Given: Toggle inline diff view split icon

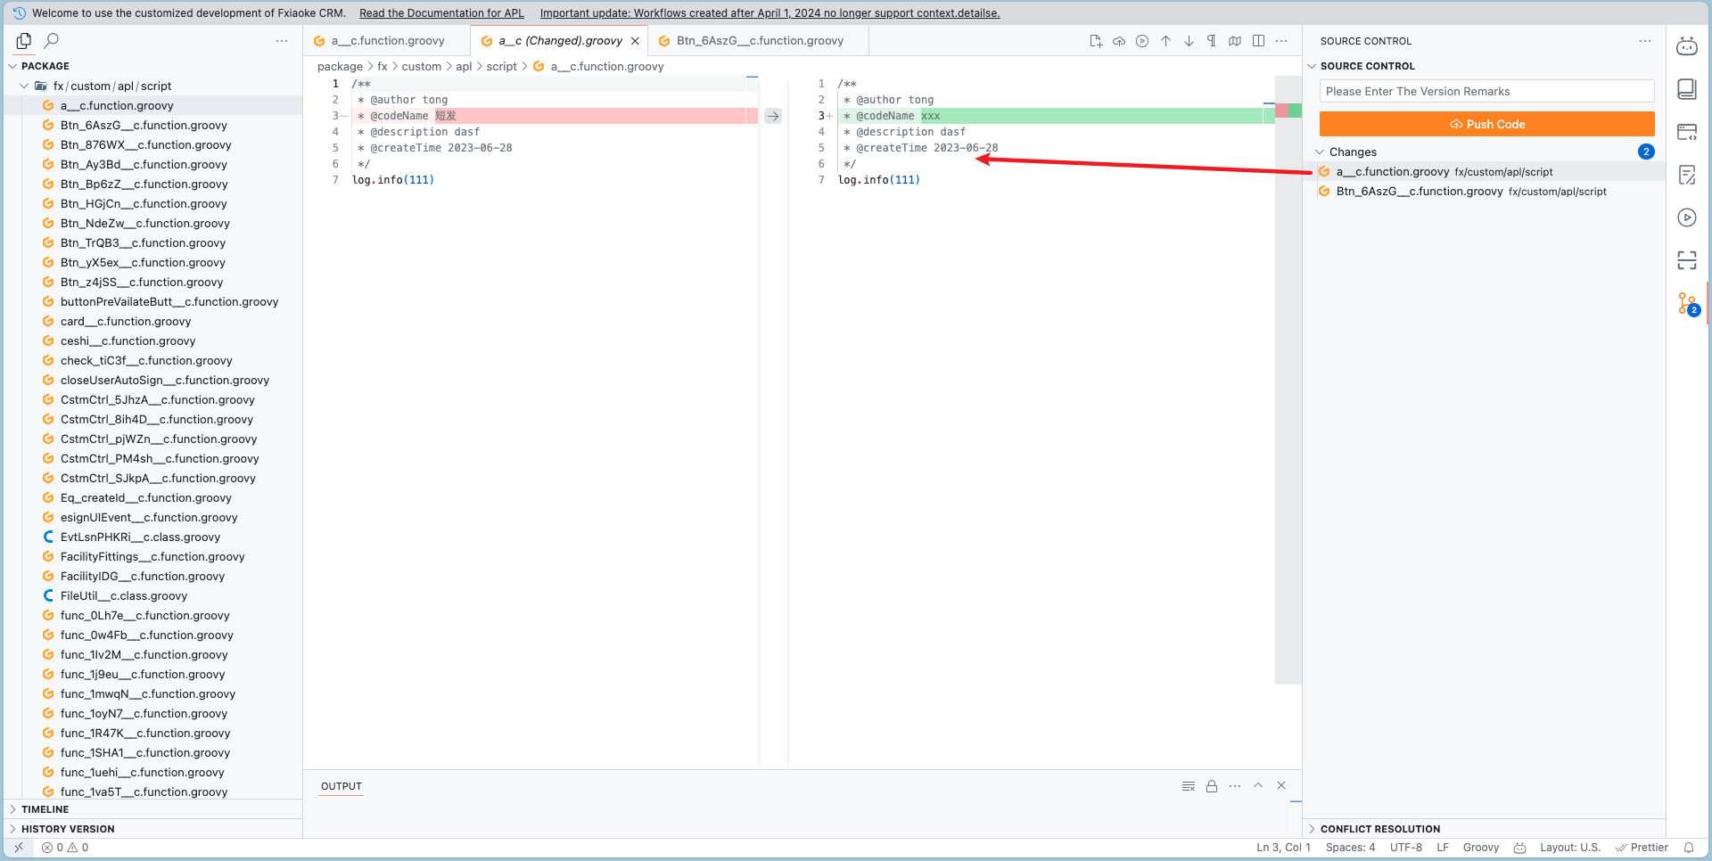Looking at the screenshot, I should (x=1258, y=41).
